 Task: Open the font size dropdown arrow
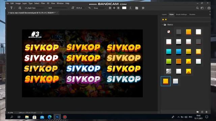pos(85,8)
